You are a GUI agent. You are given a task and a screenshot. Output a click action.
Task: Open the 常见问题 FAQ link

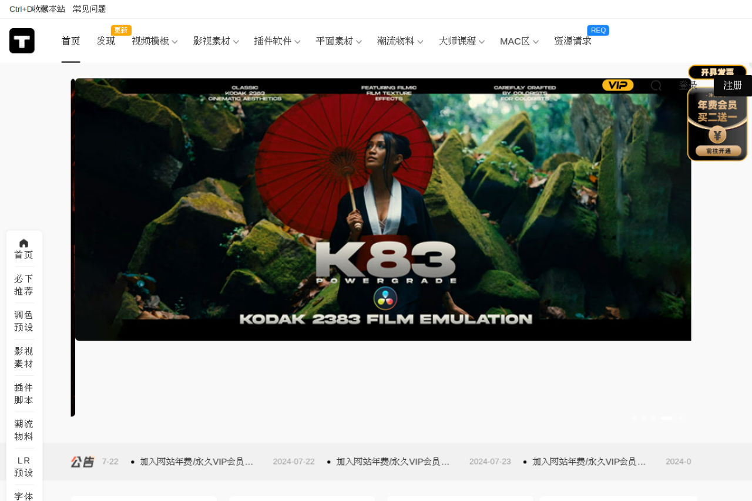click(x=89, y=9)
